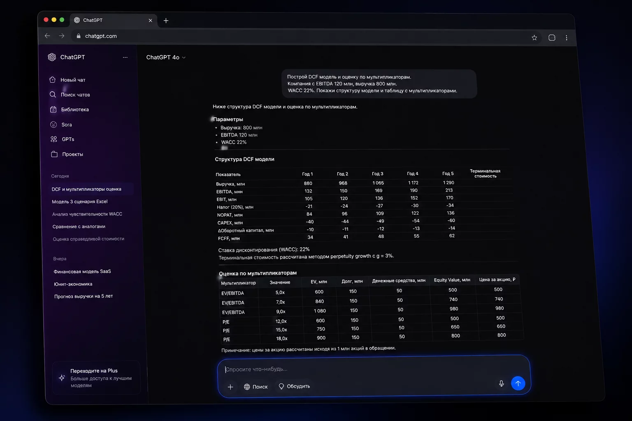Screen dimensions: 632x421
Task: Click Оценка по мультипликаторам heading
Action: (258, 273)
